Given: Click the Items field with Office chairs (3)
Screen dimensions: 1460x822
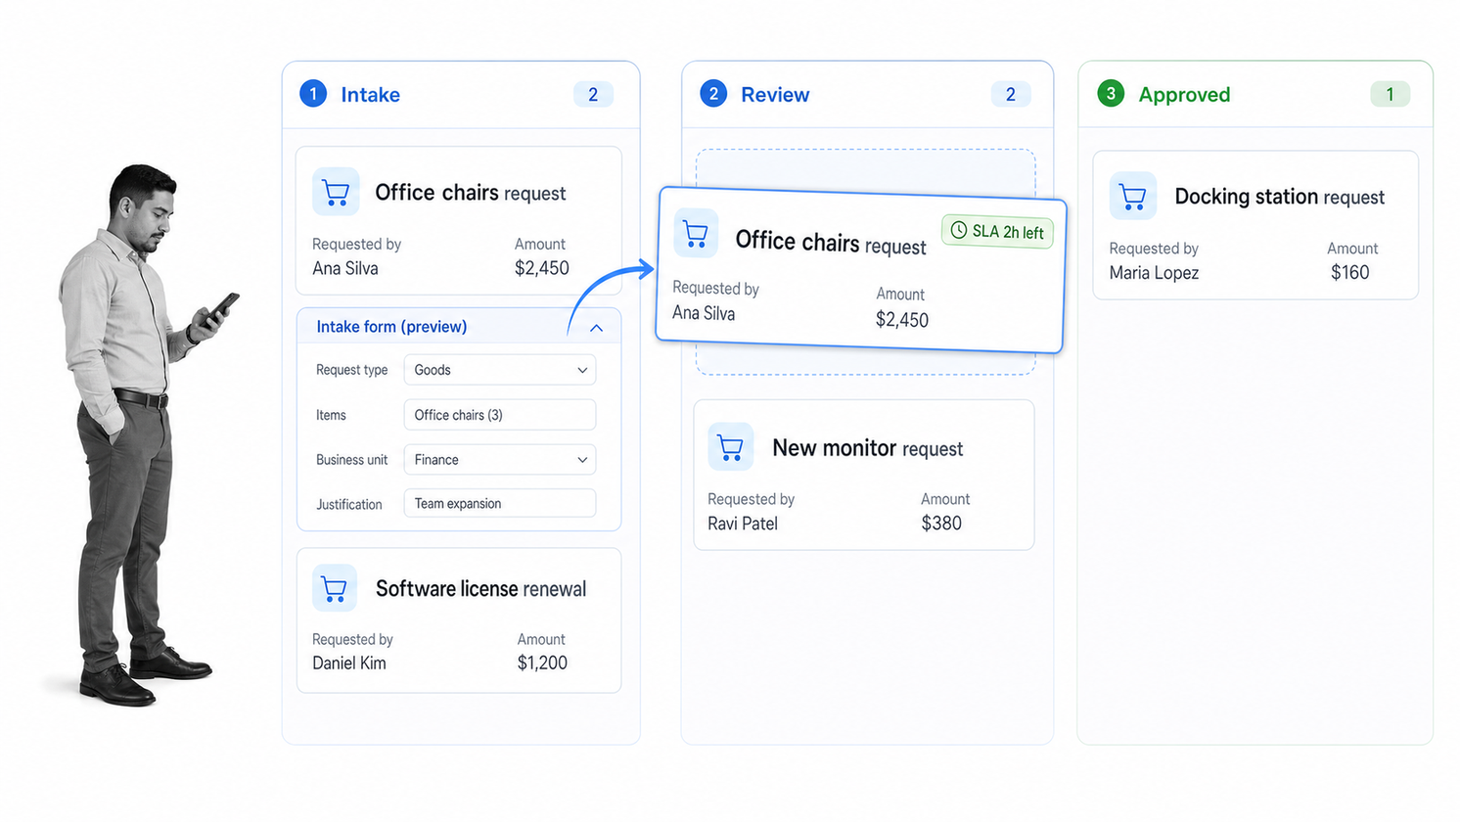Looking at the screenshot, I should (x=500, y=415).
